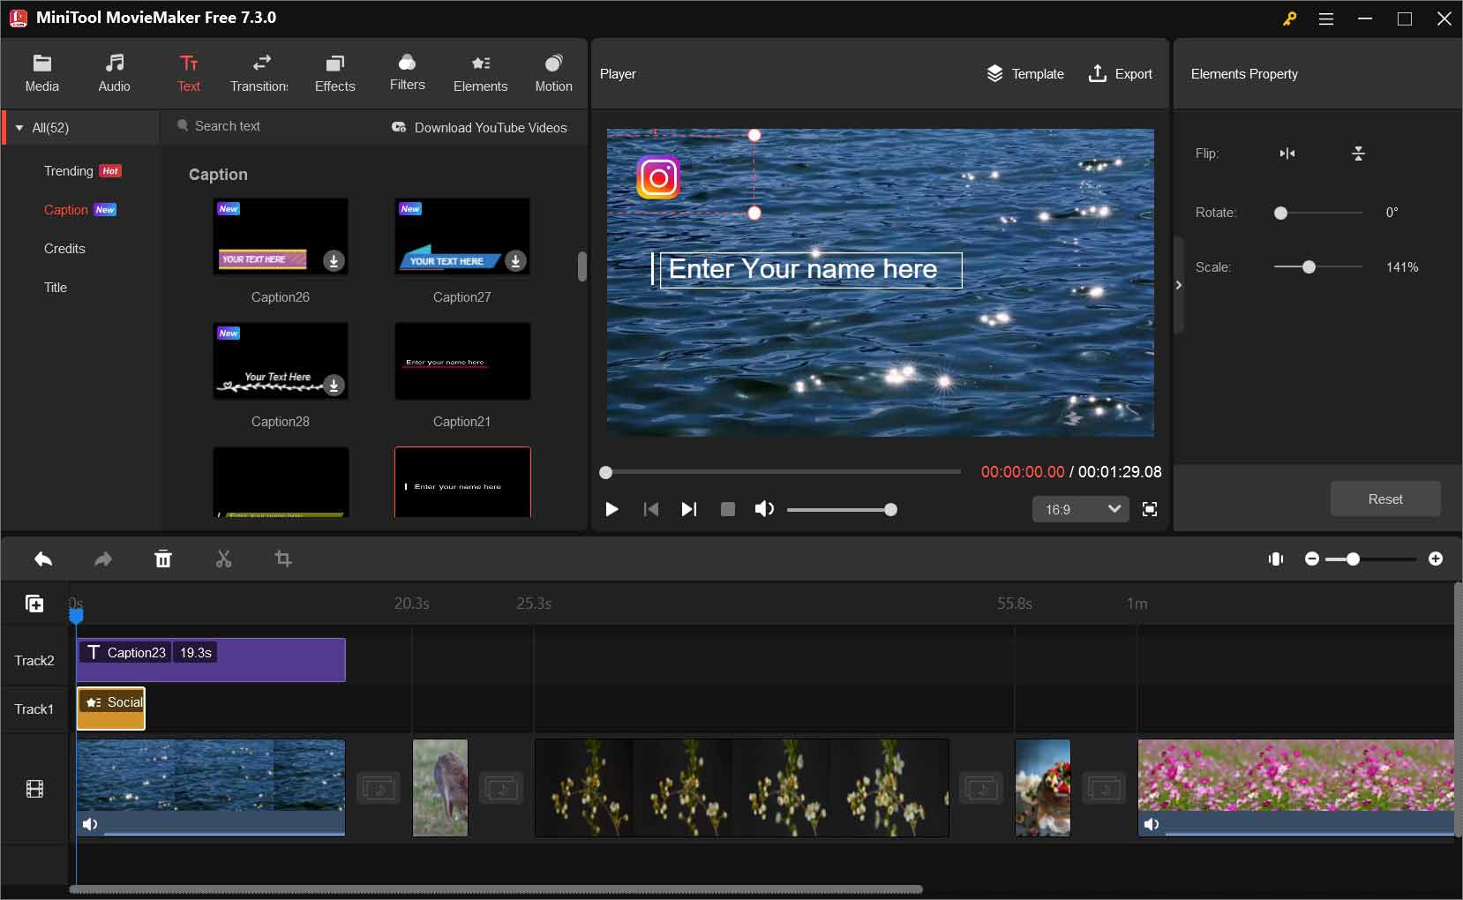Select the Caption23 clip on Track2

tap(211, 660)
